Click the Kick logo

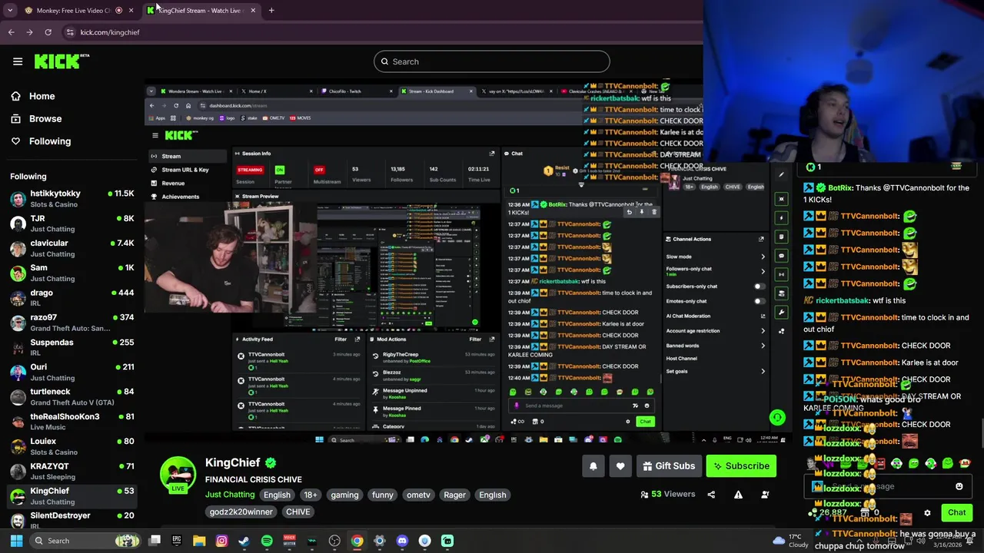[x=61, y=61]
